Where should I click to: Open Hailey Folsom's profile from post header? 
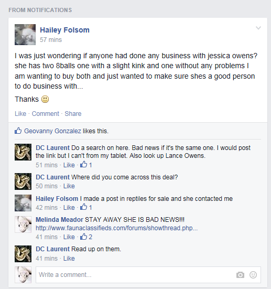(64, 30)
